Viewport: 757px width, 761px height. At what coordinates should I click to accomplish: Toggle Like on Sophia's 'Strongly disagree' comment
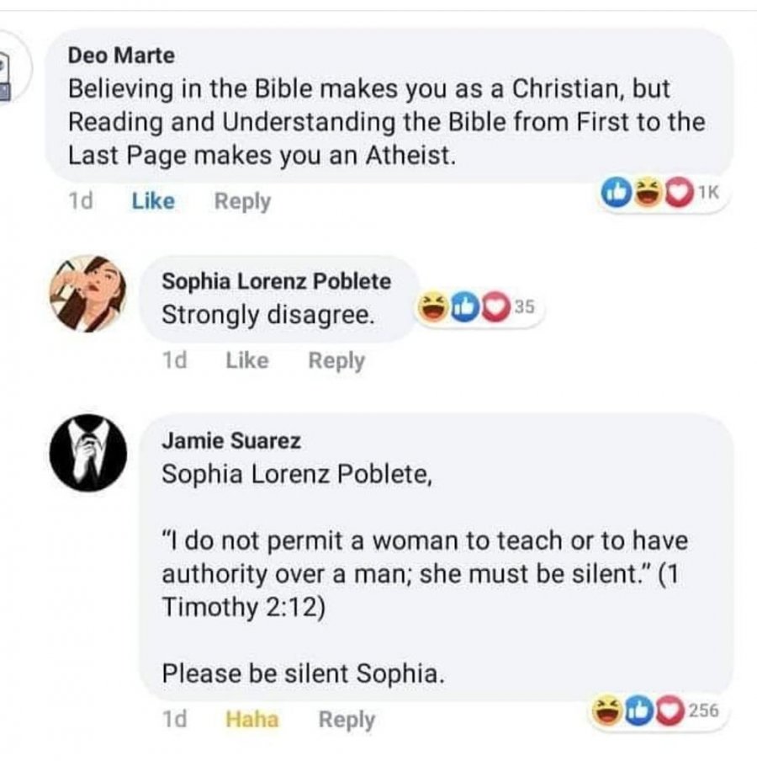click(247, 360)
